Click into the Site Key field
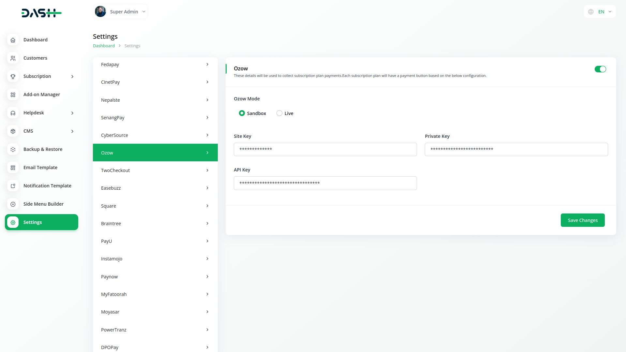The height and width of the screenshot is (352, 626). pyautogui.click(x=325, y=149)
